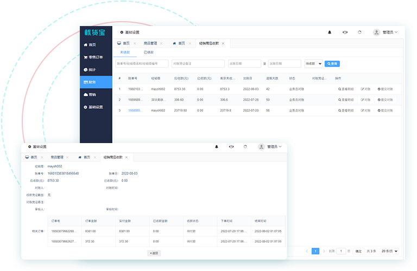Viewport: 417px width, 271px height.
Task: Open the 20条/页 page size dropdown
Action: pyautogui.click(x=389, y=251)
